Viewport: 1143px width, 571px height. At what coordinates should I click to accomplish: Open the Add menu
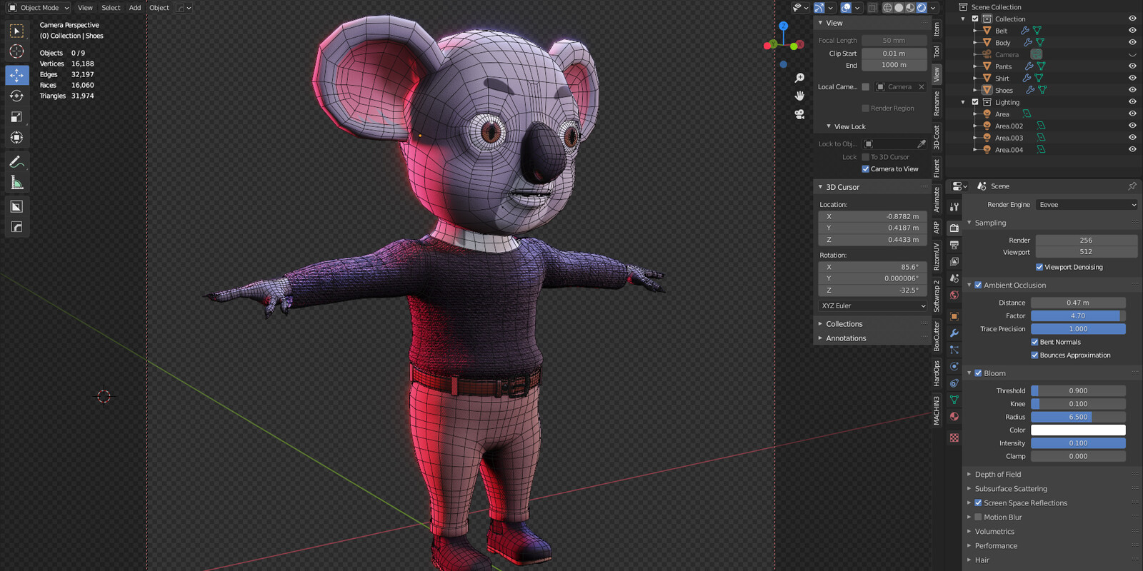tap(135, 8)
